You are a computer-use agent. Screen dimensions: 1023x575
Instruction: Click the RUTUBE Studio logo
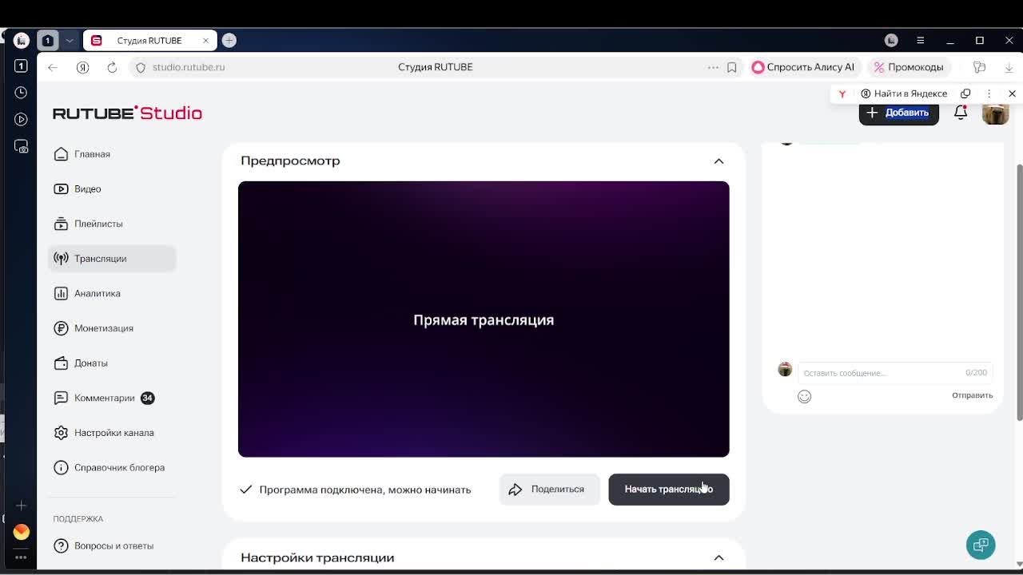coord(127,113)
